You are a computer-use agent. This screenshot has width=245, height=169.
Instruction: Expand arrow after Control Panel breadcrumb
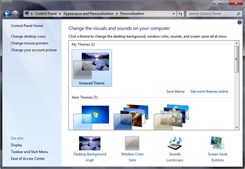point(60,14)
